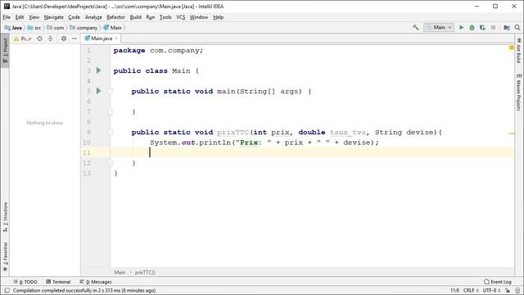Open Project panel settings gear
This screenshot has height=295, width=524.
64,39
